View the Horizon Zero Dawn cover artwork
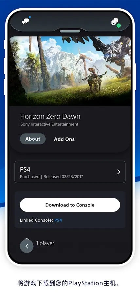The image size is (140, 305). [x=70, y=71]
